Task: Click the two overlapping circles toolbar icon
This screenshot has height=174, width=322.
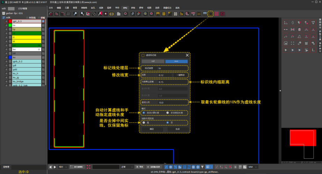Action: (x=94, y=14)
